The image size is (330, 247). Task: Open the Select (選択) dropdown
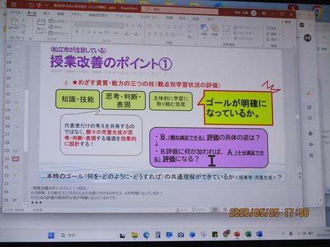(x=273, y=40)
